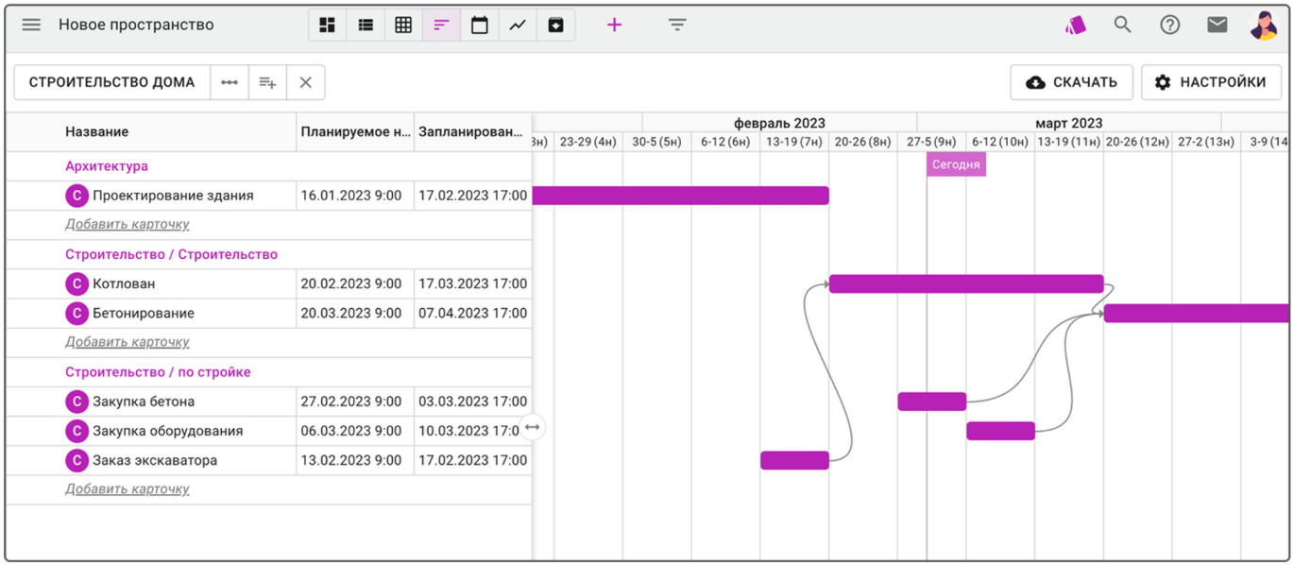Viewport: 1294px width, 565px height.
Task: Click the purple plus add icon
Action: (x=614, y=26)
